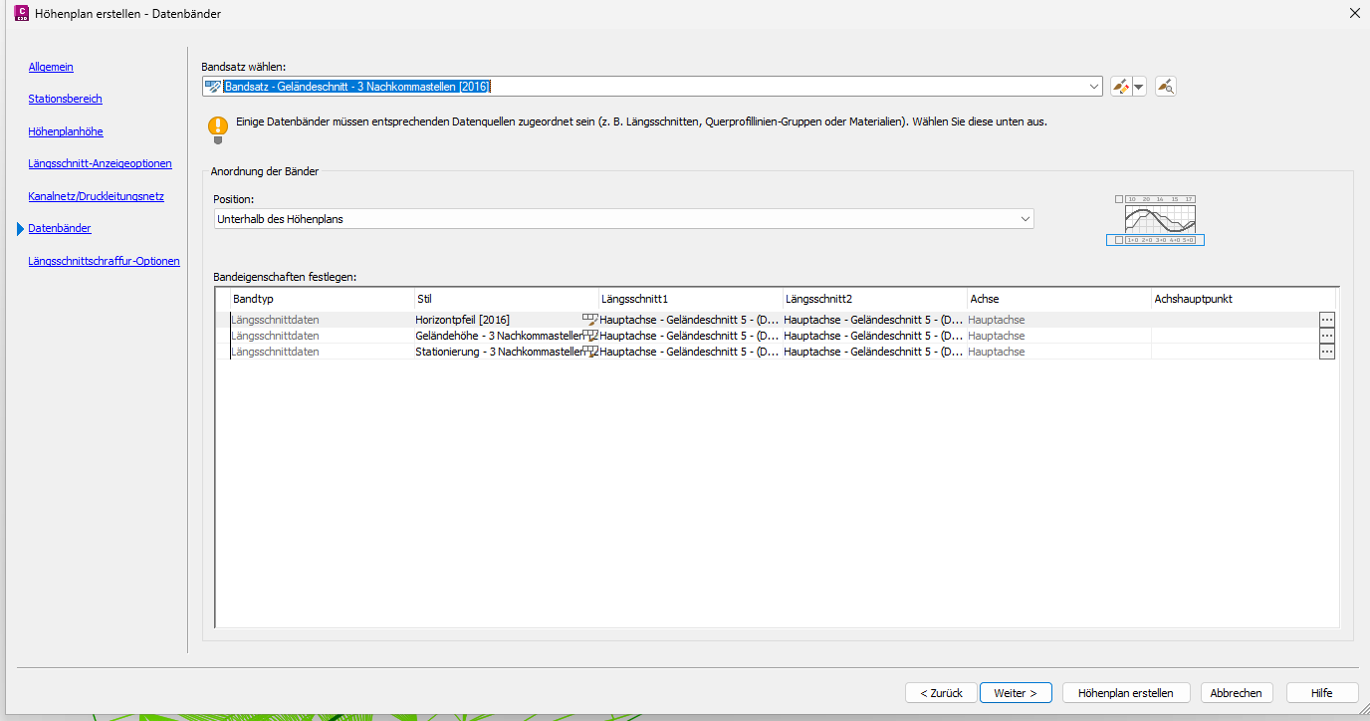Click the ellipsis button in the Horizontpfeil row

1326,320
